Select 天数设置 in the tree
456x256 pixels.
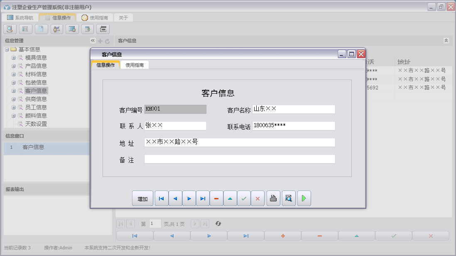click(36, 124)
